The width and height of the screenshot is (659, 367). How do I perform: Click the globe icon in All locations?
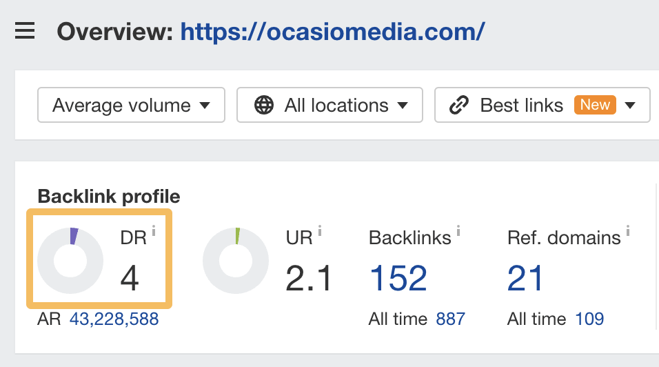pos(264,106)
